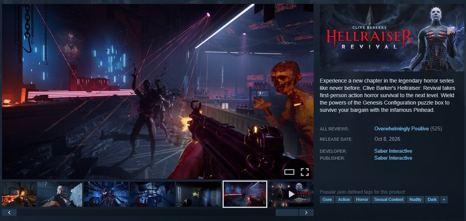Click the Hellraiser Revival header image
466x221 pixels.
tap(392, 38)
